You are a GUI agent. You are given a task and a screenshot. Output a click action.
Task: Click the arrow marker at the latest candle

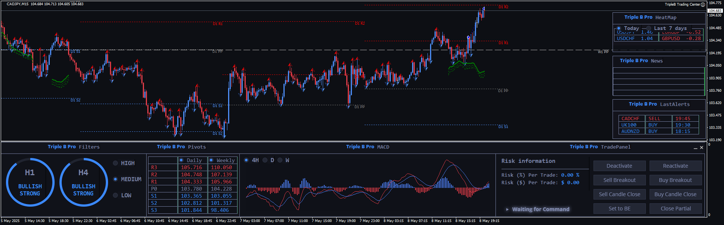484,8
